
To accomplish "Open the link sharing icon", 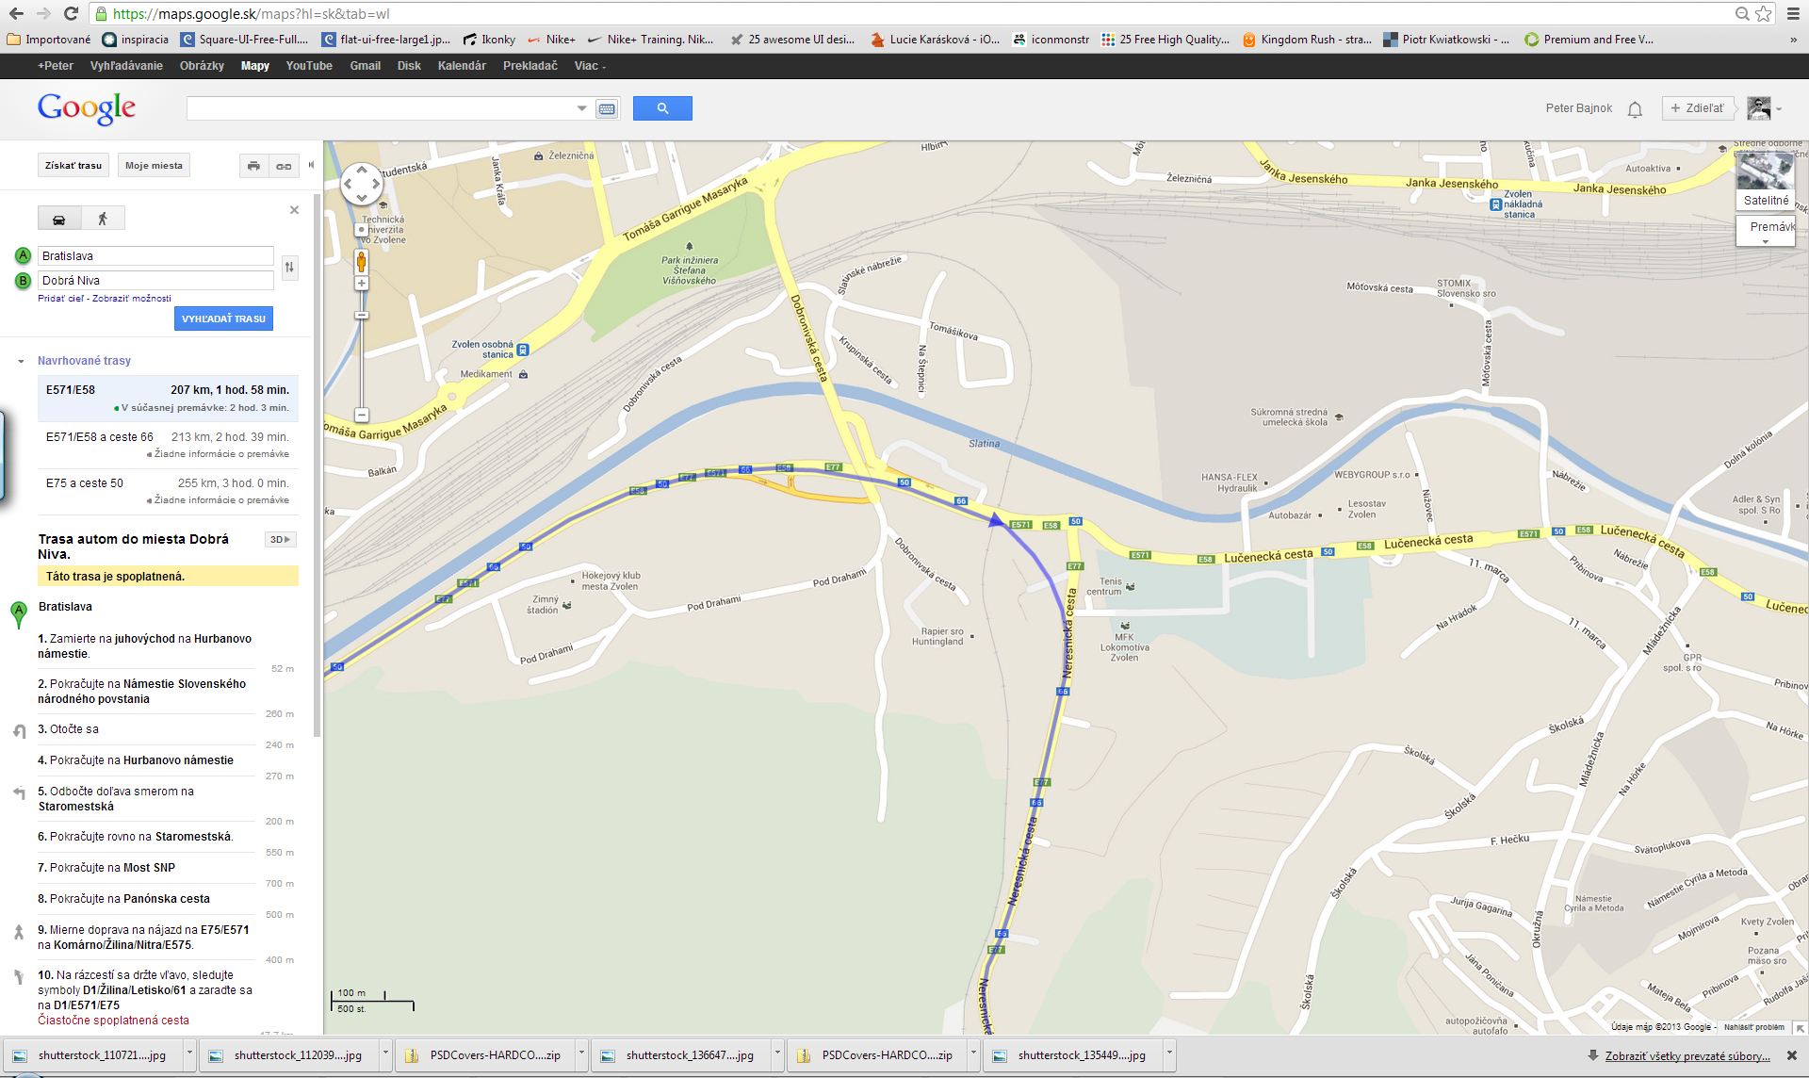I will (x=284, y=166).
